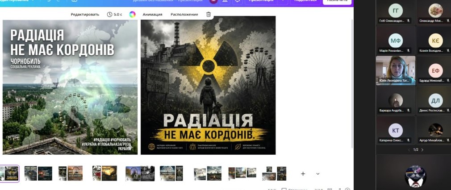
Task: Open the Расположение panel
Action: [184, 14]
